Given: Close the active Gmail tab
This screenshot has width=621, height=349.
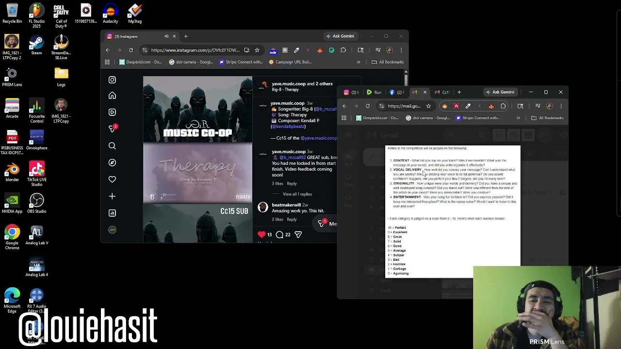Looking at the screenshot, I should [x=425, y=92].
